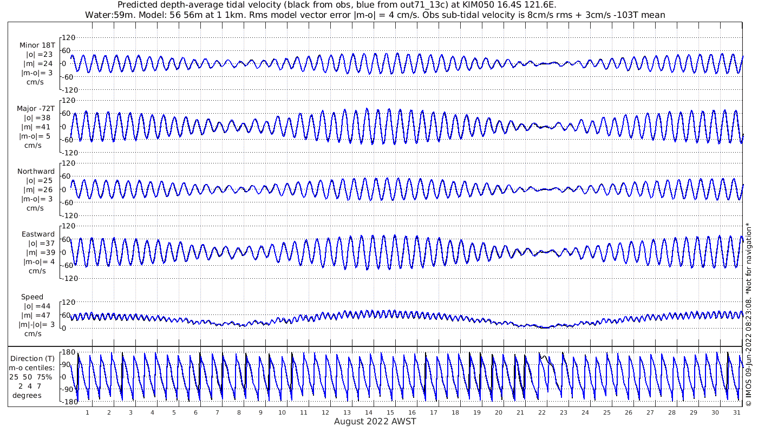Click the 'Northward' panel label

coord(36,172)
